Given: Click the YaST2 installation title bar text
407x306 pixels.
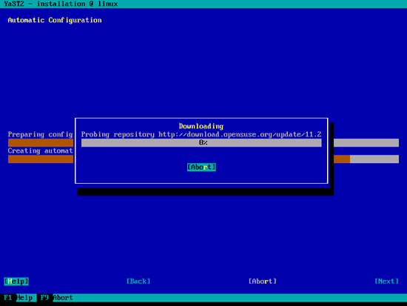Looking at the screenshot, I should (x=61, y=4).
